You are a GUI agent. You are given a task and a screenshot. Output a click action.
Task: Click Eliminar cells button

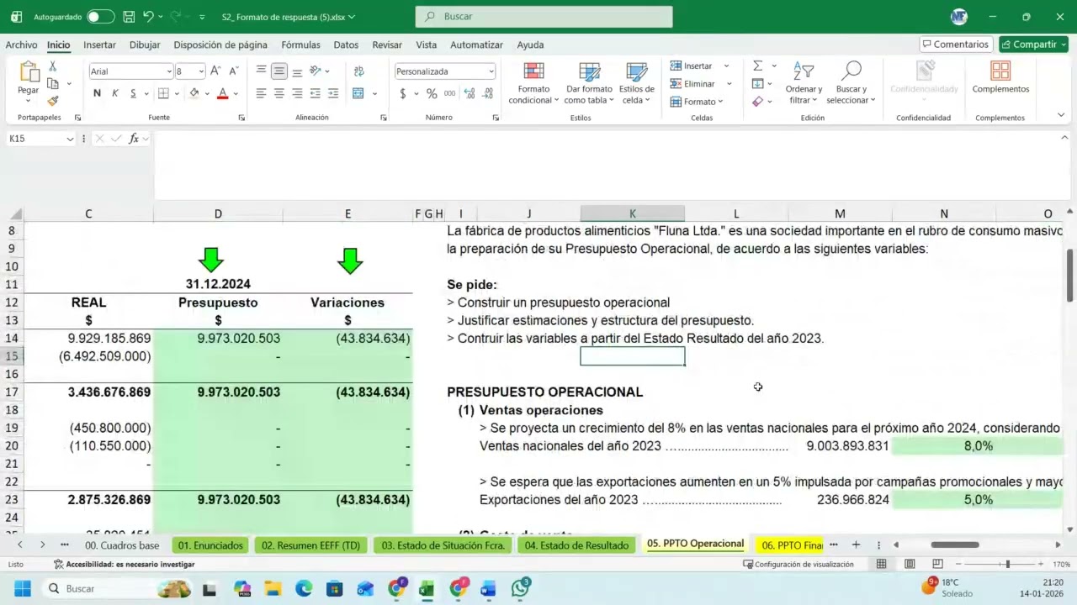(x=693, y=83)
